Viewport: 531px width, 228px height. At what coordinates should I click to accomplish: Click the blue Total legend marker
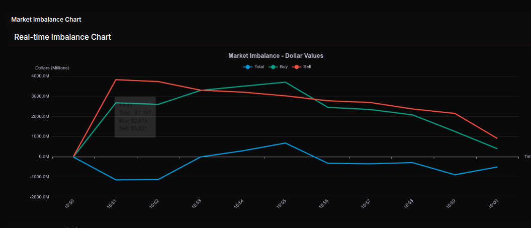click(247, 67)
